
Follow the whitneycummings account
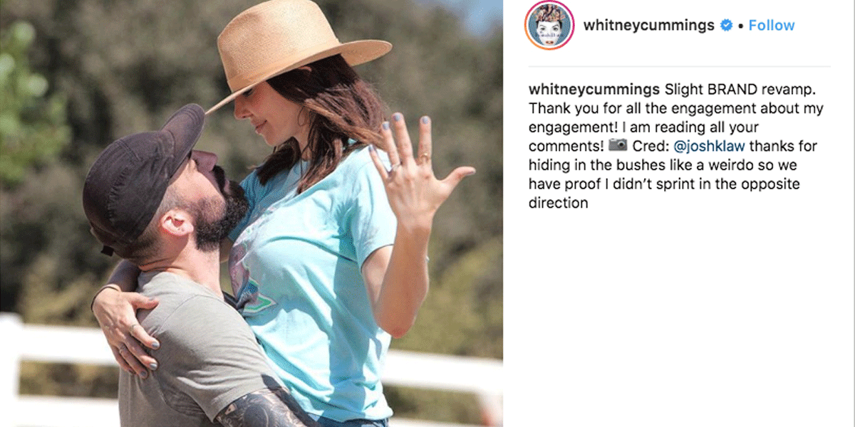coord(771,26)
